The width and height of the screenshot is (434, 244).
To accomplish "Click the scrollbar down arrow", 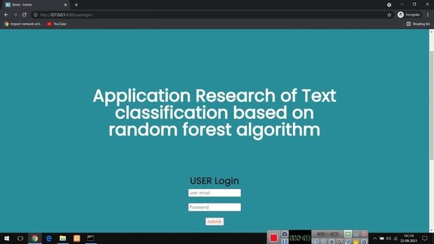I will (x=431, y=230).
